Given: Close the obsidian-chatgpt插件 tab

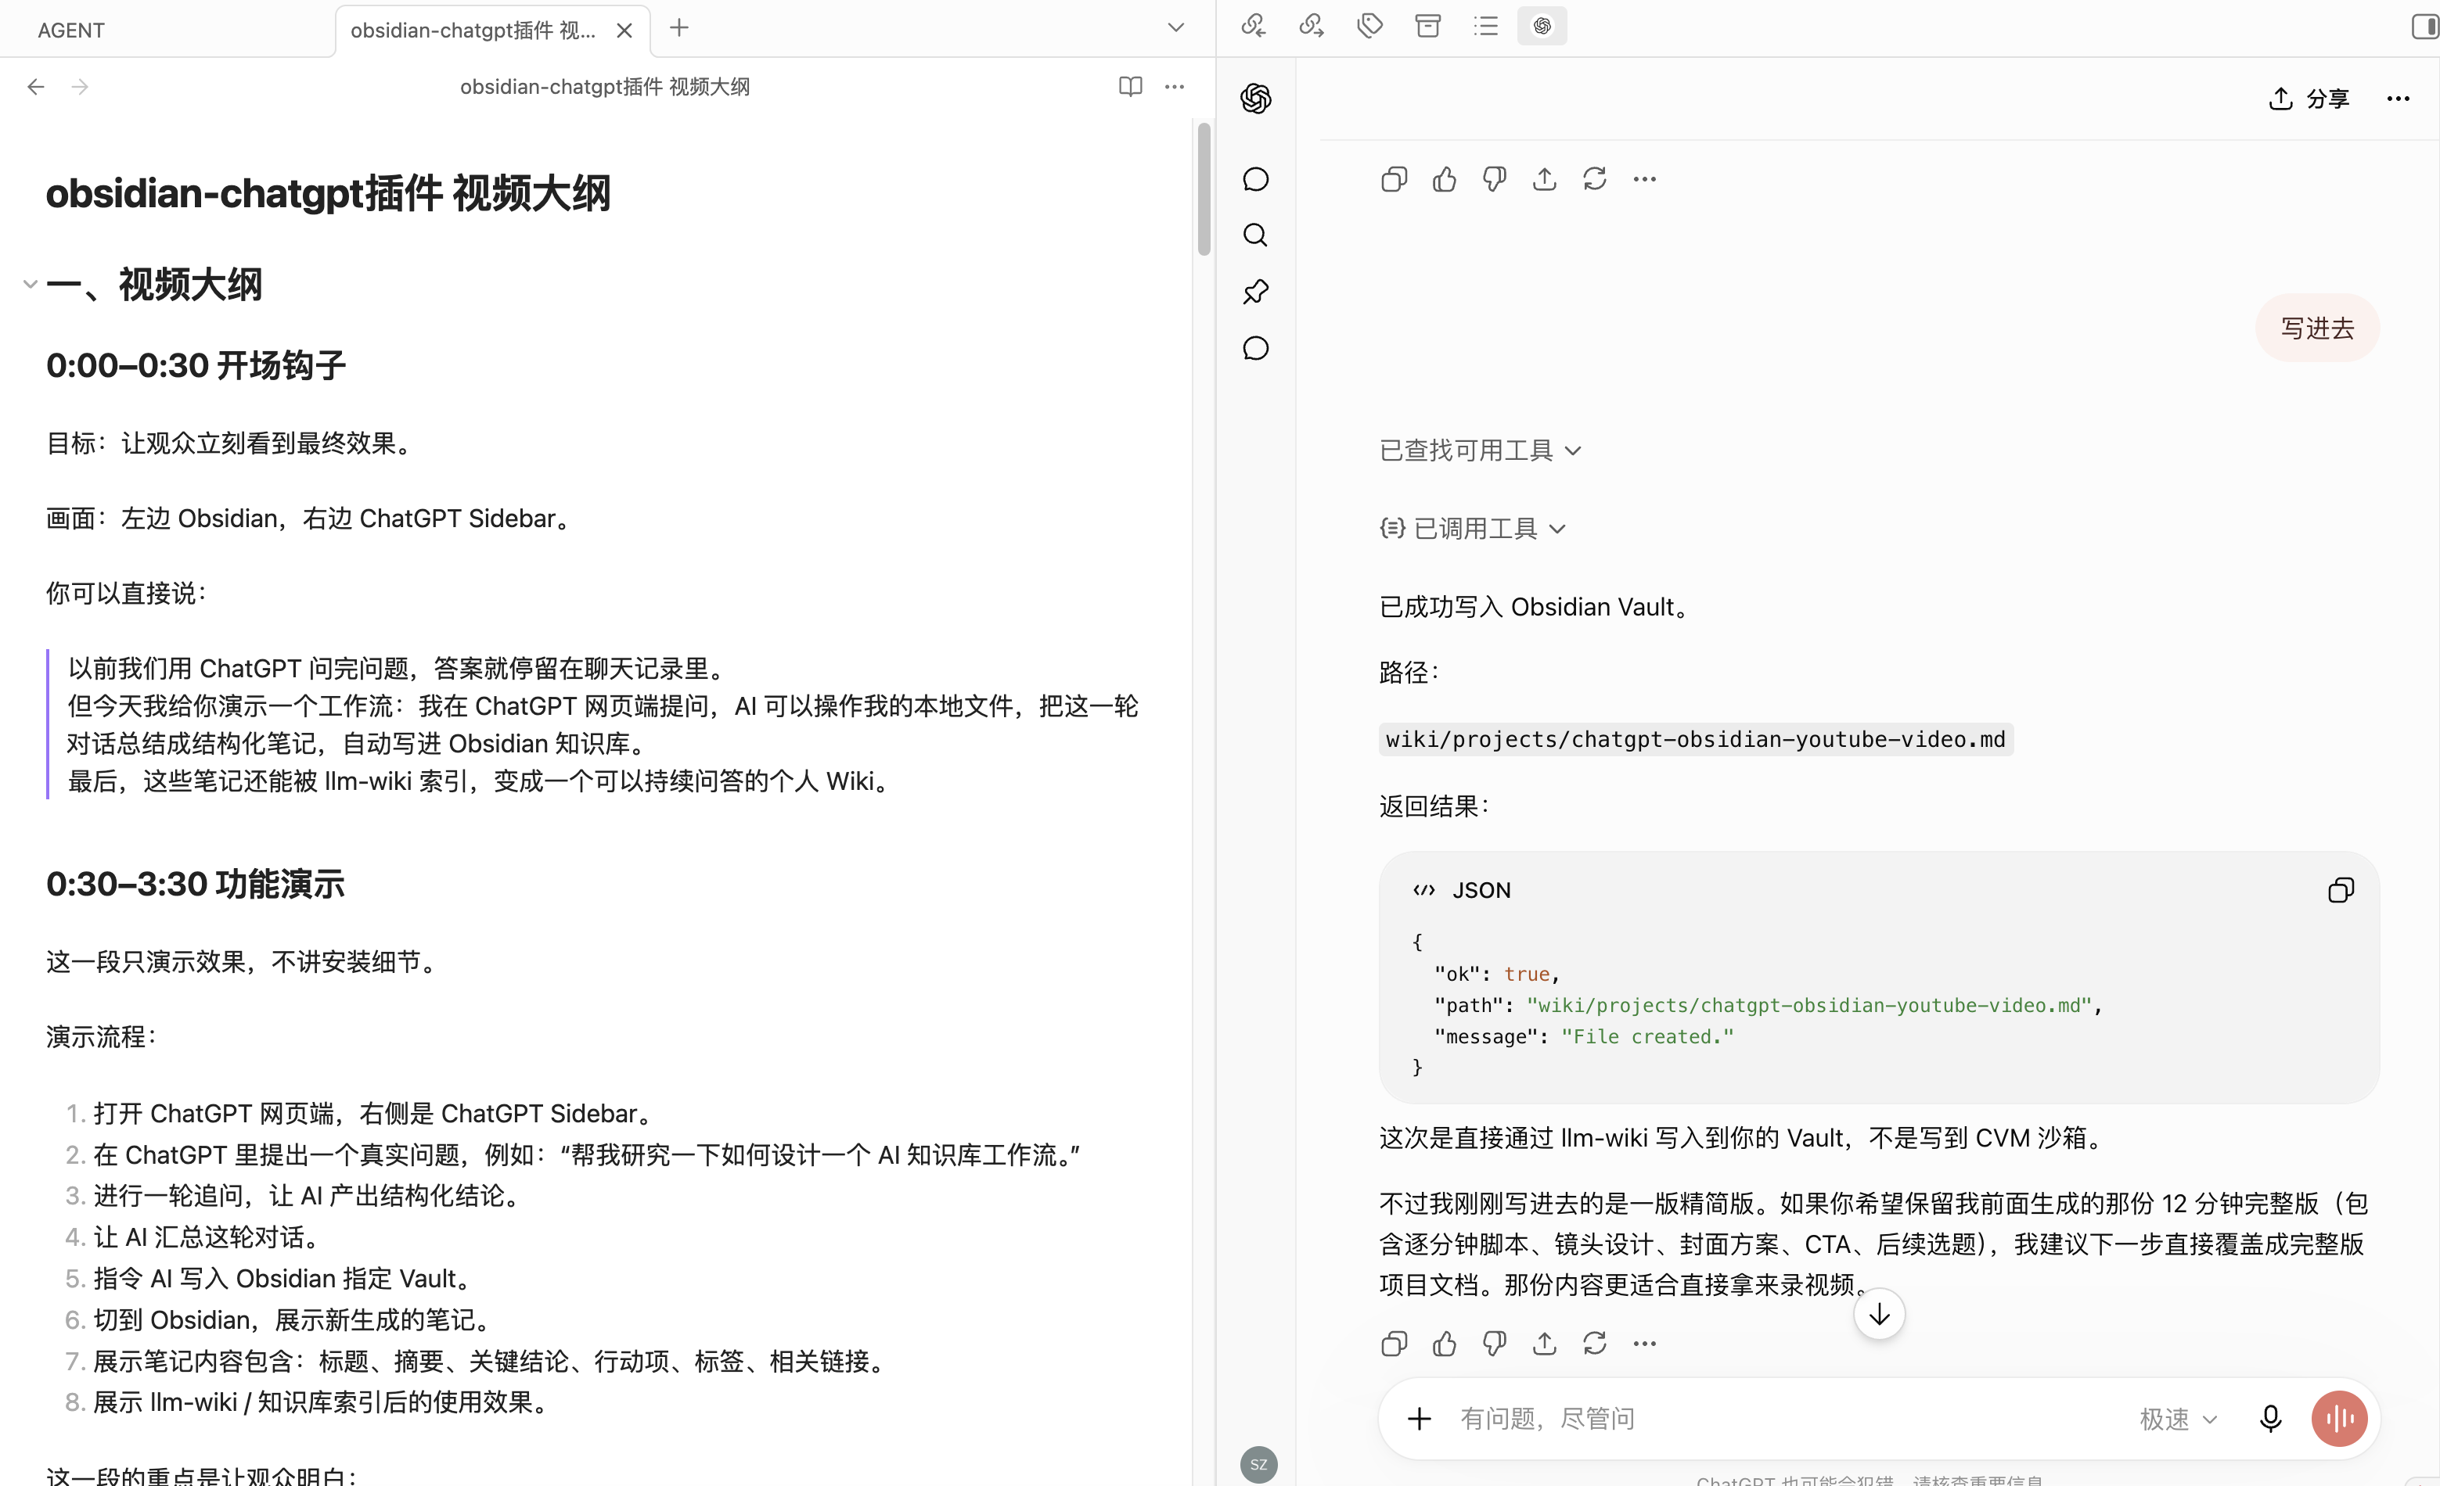Looking at the screenshot, I should coord(624,30).
